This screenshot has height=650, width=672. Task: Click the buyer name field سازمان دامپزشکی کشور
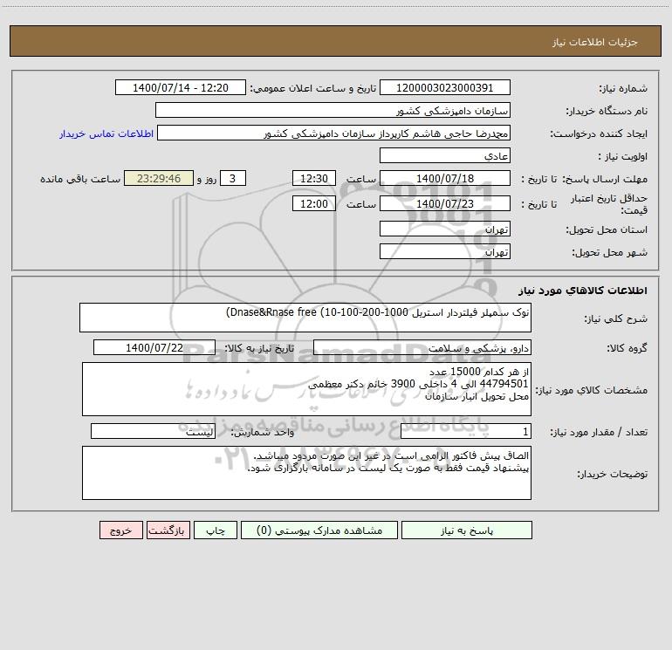point(333,110)
